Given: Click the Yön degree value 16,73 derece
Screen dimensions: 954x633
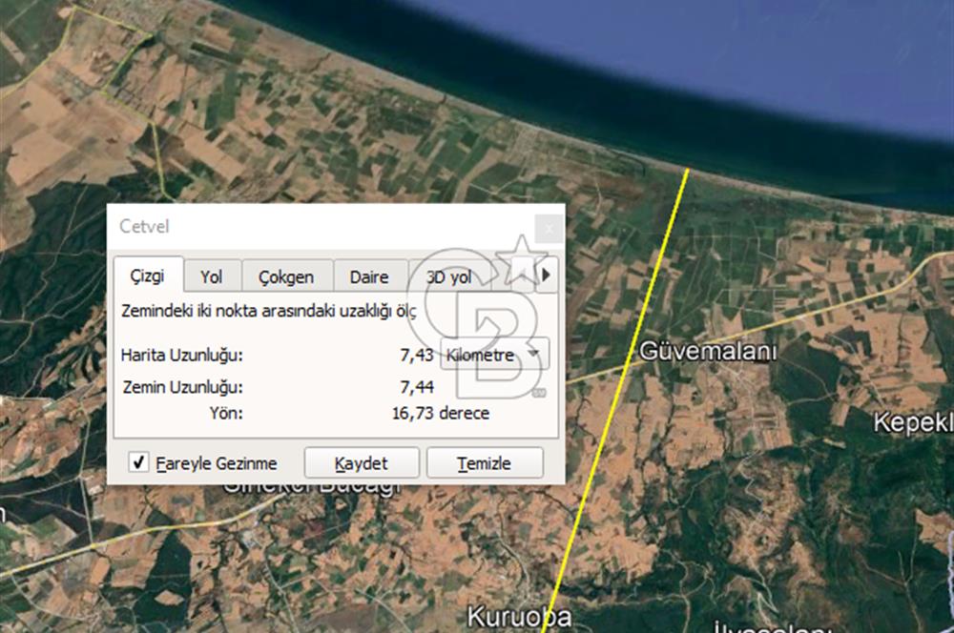Looking at the screenshot, I should tap(444, 413).
